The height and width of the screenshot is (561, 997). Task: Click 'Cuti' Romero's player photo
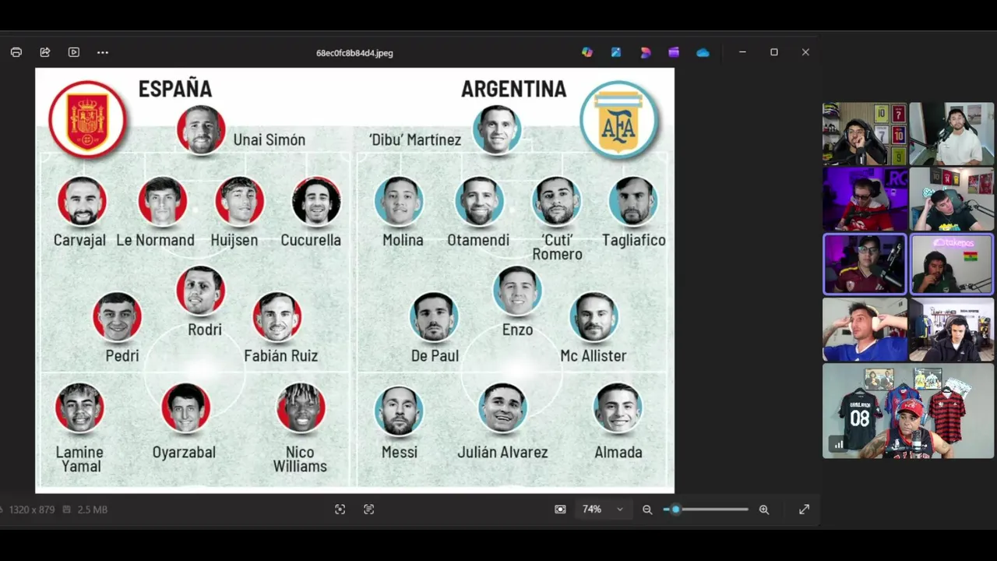coord(557,201)
